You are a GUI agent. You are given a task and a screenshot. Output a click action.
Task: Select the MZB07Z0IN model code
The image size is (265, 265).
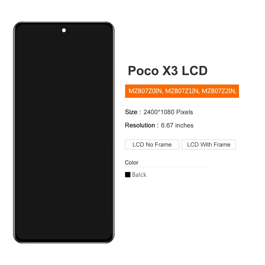pos(145,91)
